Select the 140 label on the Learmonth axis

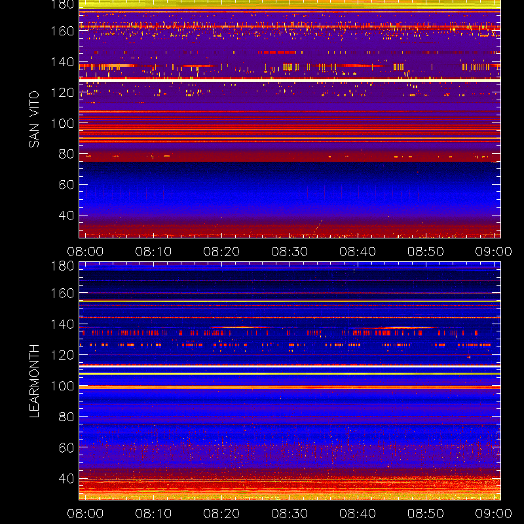click(62, 324)
